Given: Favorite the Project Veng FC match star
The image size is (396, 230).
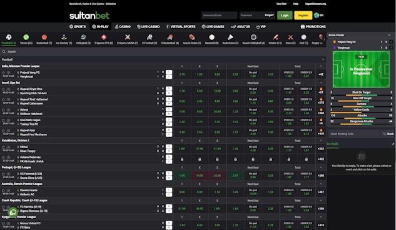Looking at the screenshot, I should (3, 72).
